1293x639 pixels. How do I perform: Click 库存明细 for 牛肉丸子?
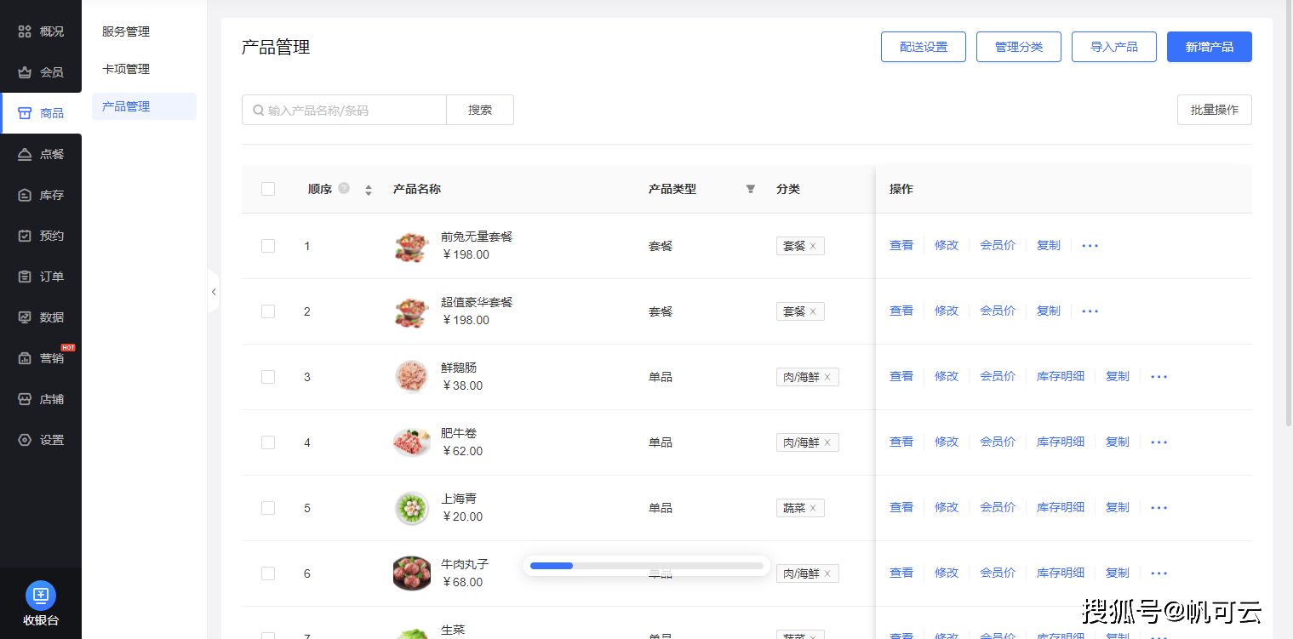tap(1061, 573)
